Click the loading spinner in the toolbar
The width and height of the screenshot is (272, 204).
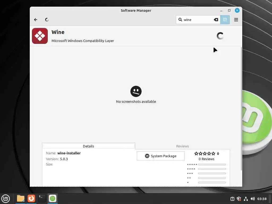pos(47,20)
